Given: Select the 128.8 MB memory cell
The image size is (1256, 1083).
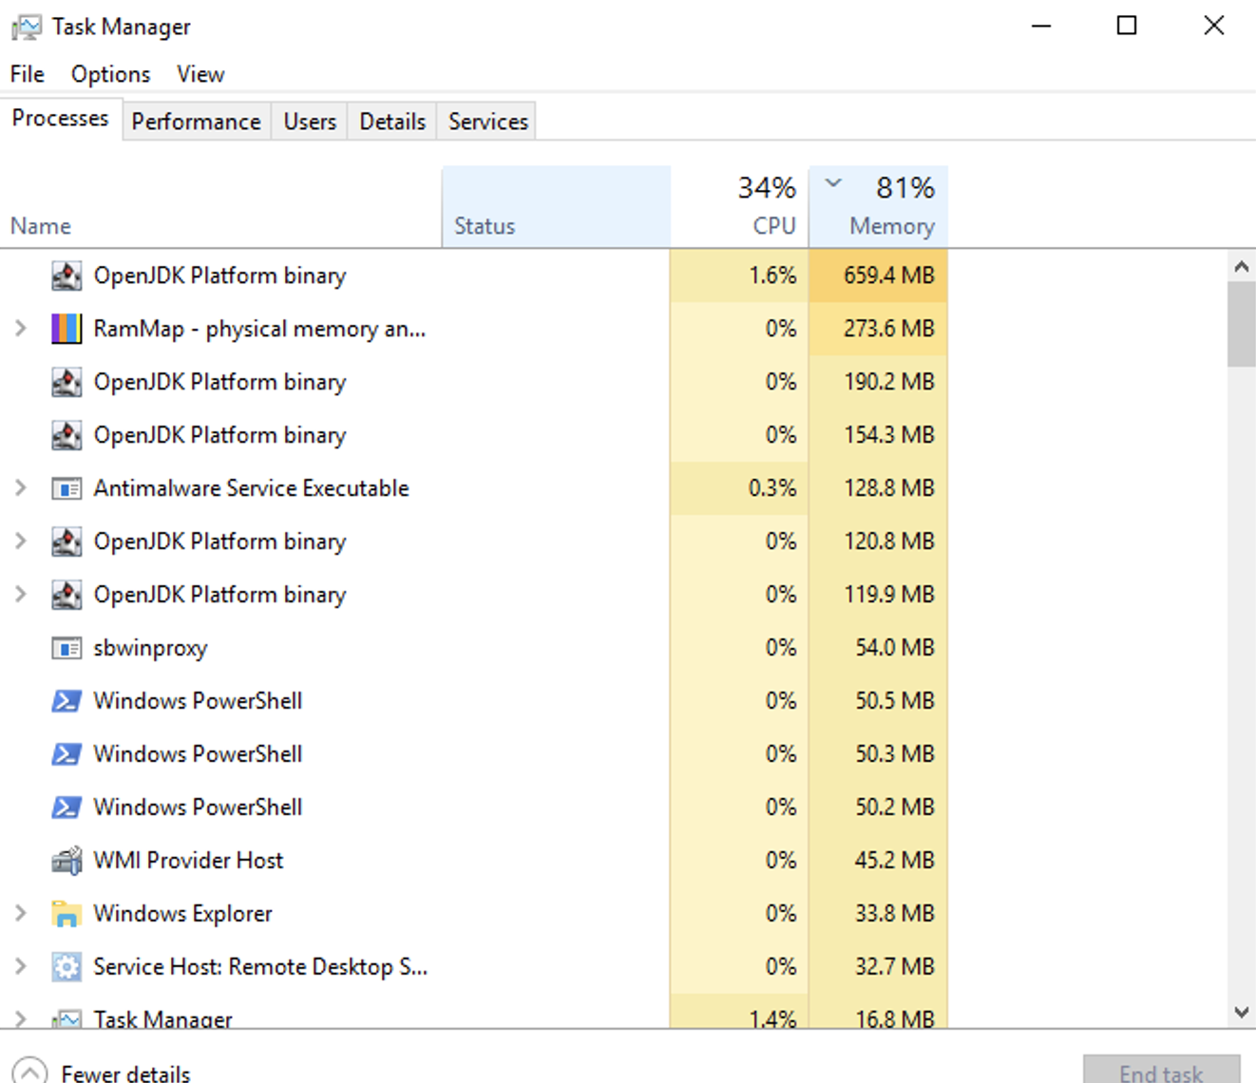Looking at the screenshot, I should [879, 488].
